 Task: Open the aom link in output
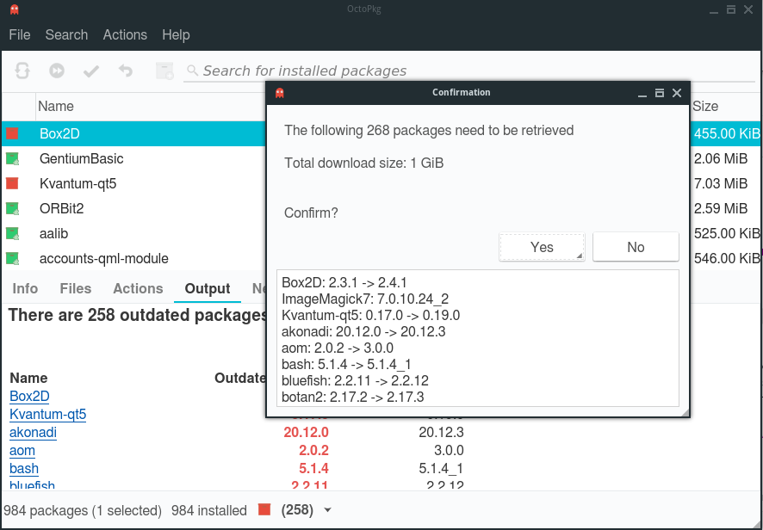pos(22,450)
